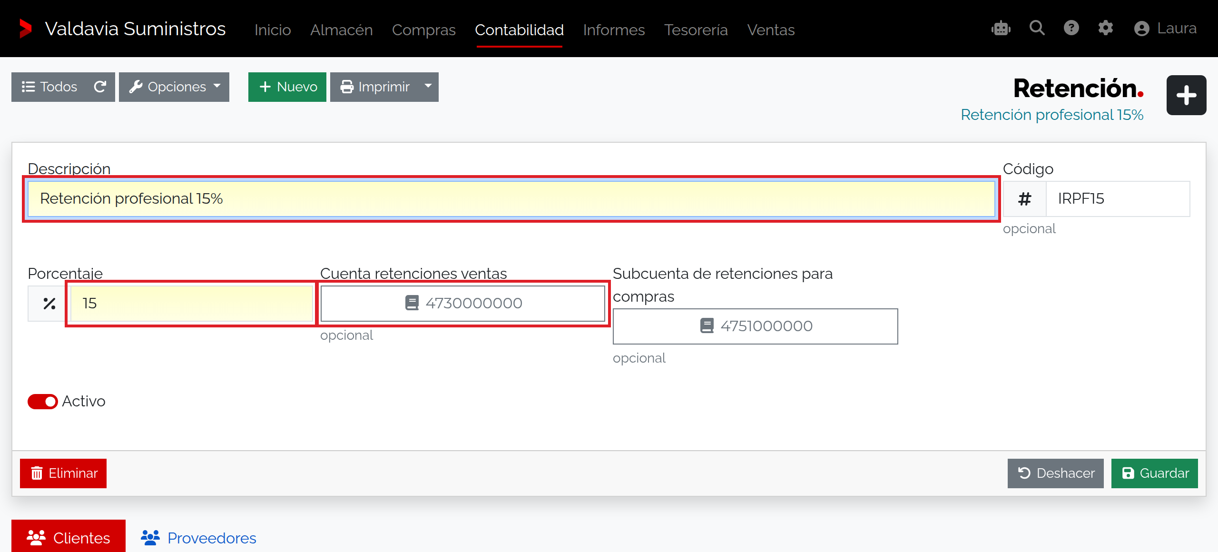The width and height of the screenshot is (1218, 552).
Task: Toggle the Activo switch
Action: pyautogui.click(x=43, y=401)
